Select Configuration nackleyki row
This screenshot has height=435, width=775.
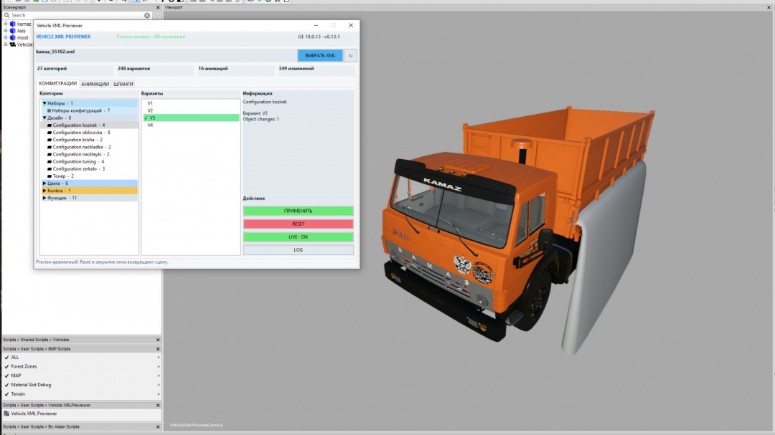tap(89, 154)
